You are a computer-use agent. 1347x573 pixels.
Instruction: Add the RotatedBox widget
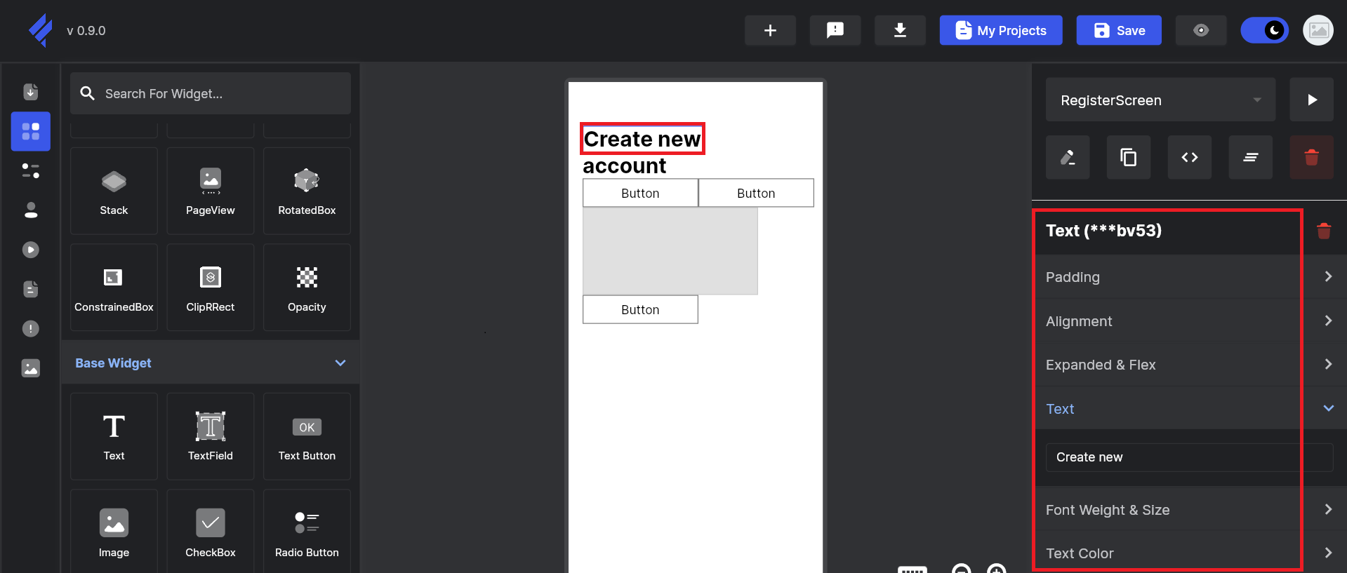307,191
